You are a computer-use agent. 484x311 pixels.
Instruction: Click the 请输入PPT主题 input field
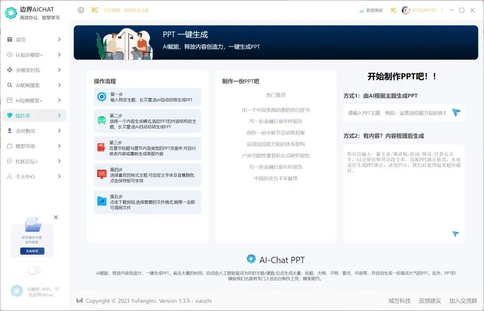(x=397, y=113)
